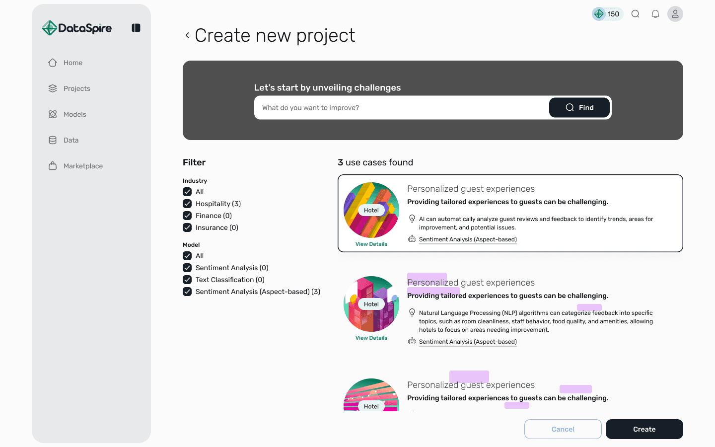Toggle Sentiment Analysis (Aspect-based) (3) checkbox
The image size is (715, 447).
pos(187,292)
